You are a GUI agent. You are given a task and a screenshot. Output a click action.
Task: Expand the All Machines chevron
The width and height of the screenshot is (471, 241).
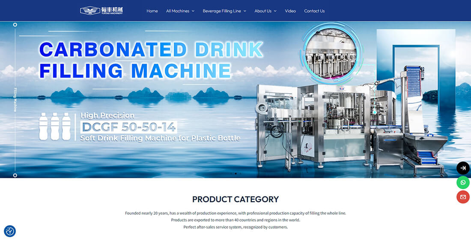coord(193,11)
